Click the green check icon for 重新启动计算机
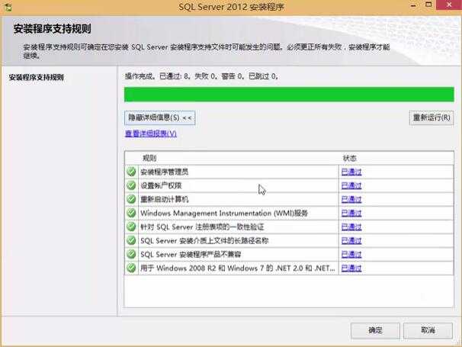This screenshot has width=462, height=347. [x=131, y=199]
